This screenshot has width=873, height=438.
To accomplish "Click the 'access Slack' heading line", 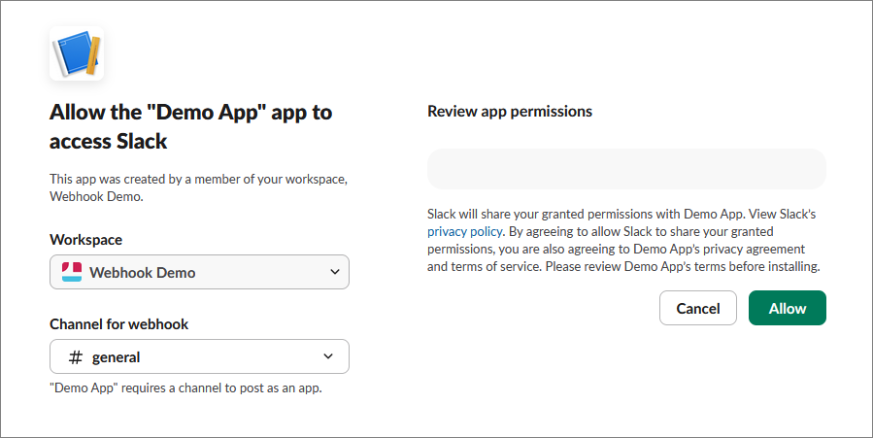I will (109, 142).
